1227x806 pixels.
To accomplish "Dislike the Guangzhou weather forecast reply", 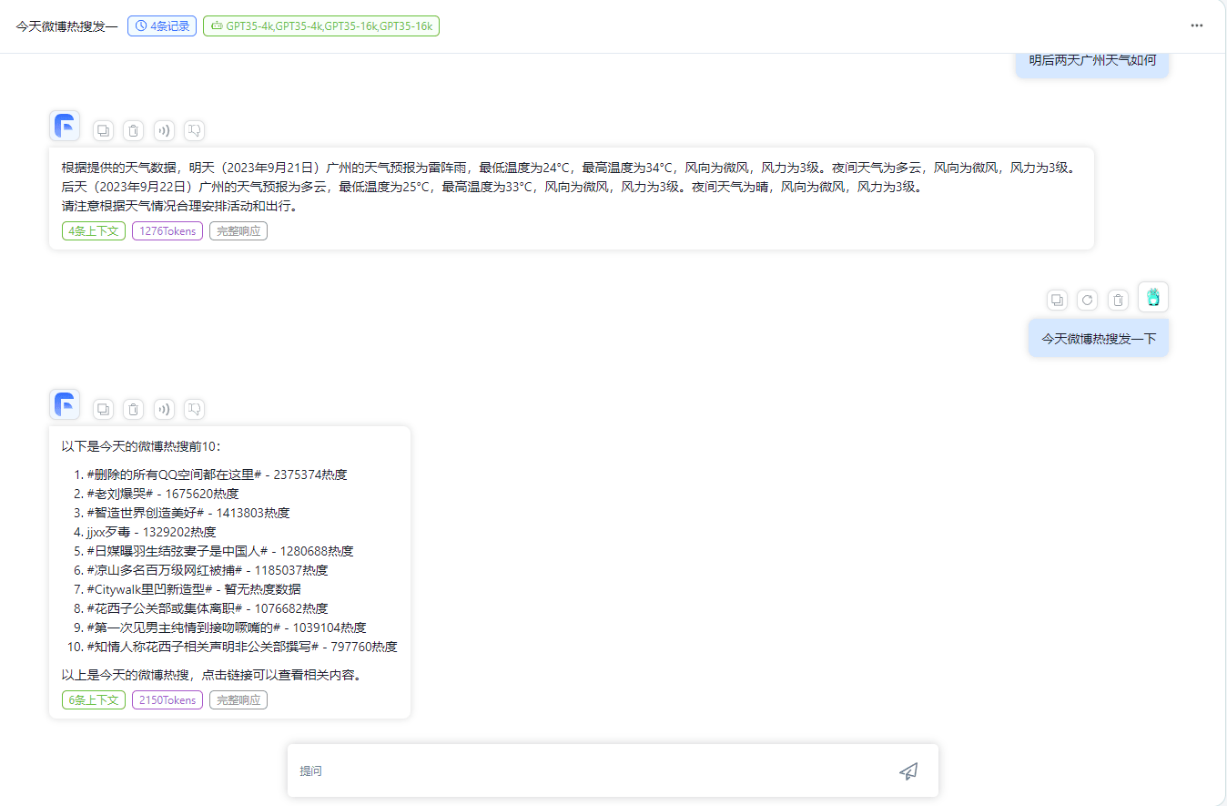I will (194, 130).
